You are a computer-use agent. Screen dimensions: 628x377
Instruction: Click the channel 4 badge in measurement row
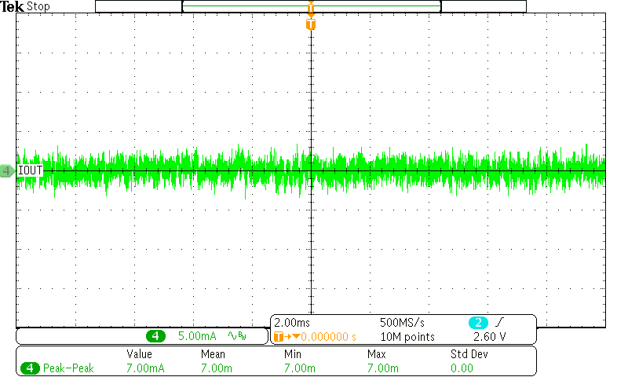tap(30, 368)
